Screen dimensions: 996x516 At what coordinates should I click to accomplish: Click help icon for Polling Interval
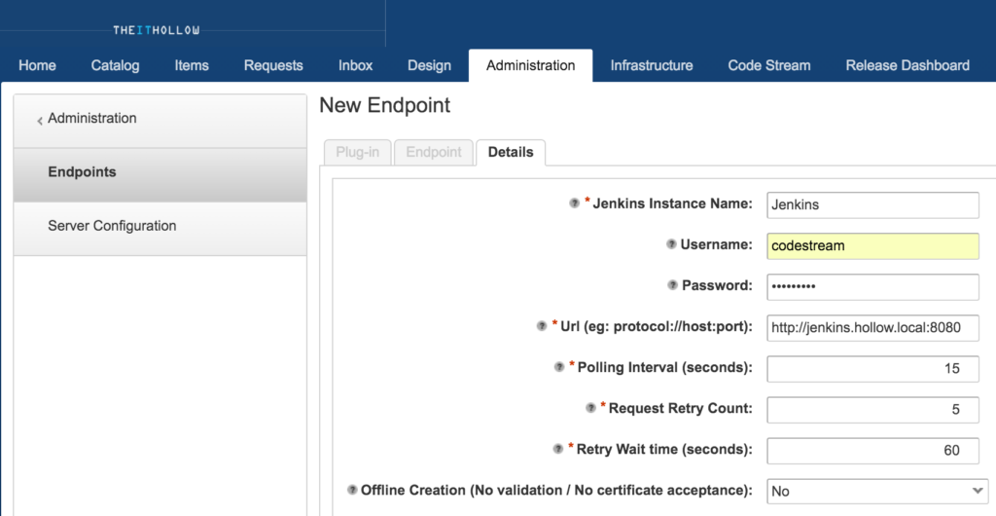[x=559, y=367]
